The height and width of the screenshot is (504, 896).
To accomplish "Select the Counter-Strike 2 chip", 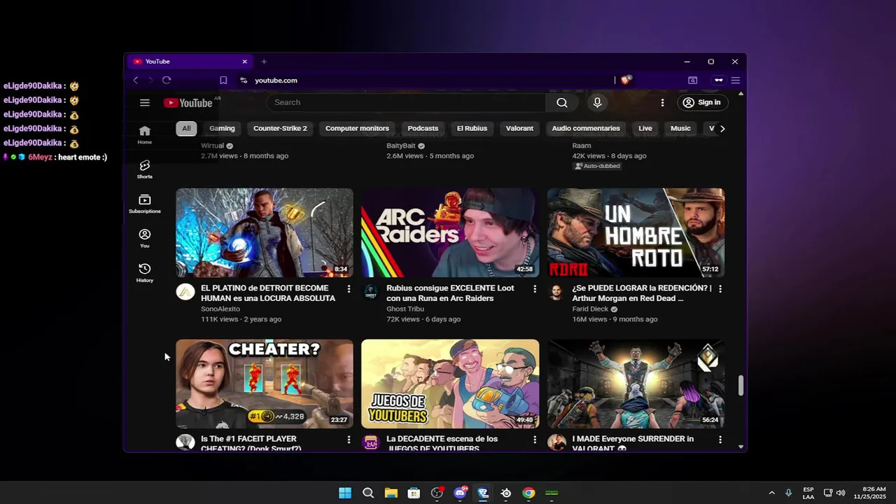I will (280, 129).
